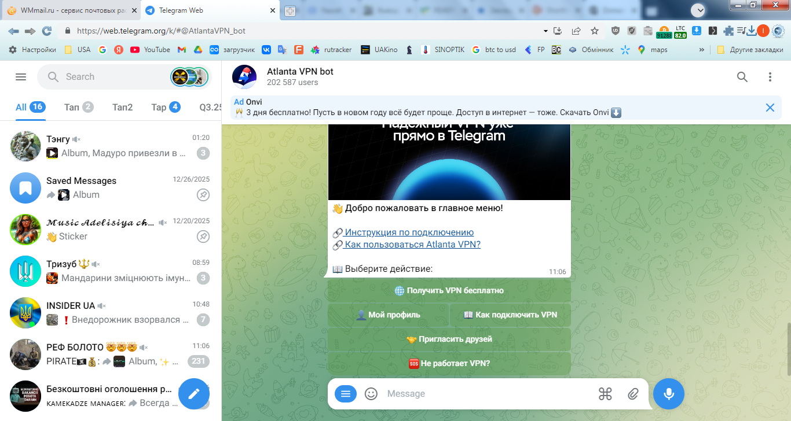This screenshot has width=791, height=421.
Task: Open the Тэнгу chat
Action: coord(111,146)
